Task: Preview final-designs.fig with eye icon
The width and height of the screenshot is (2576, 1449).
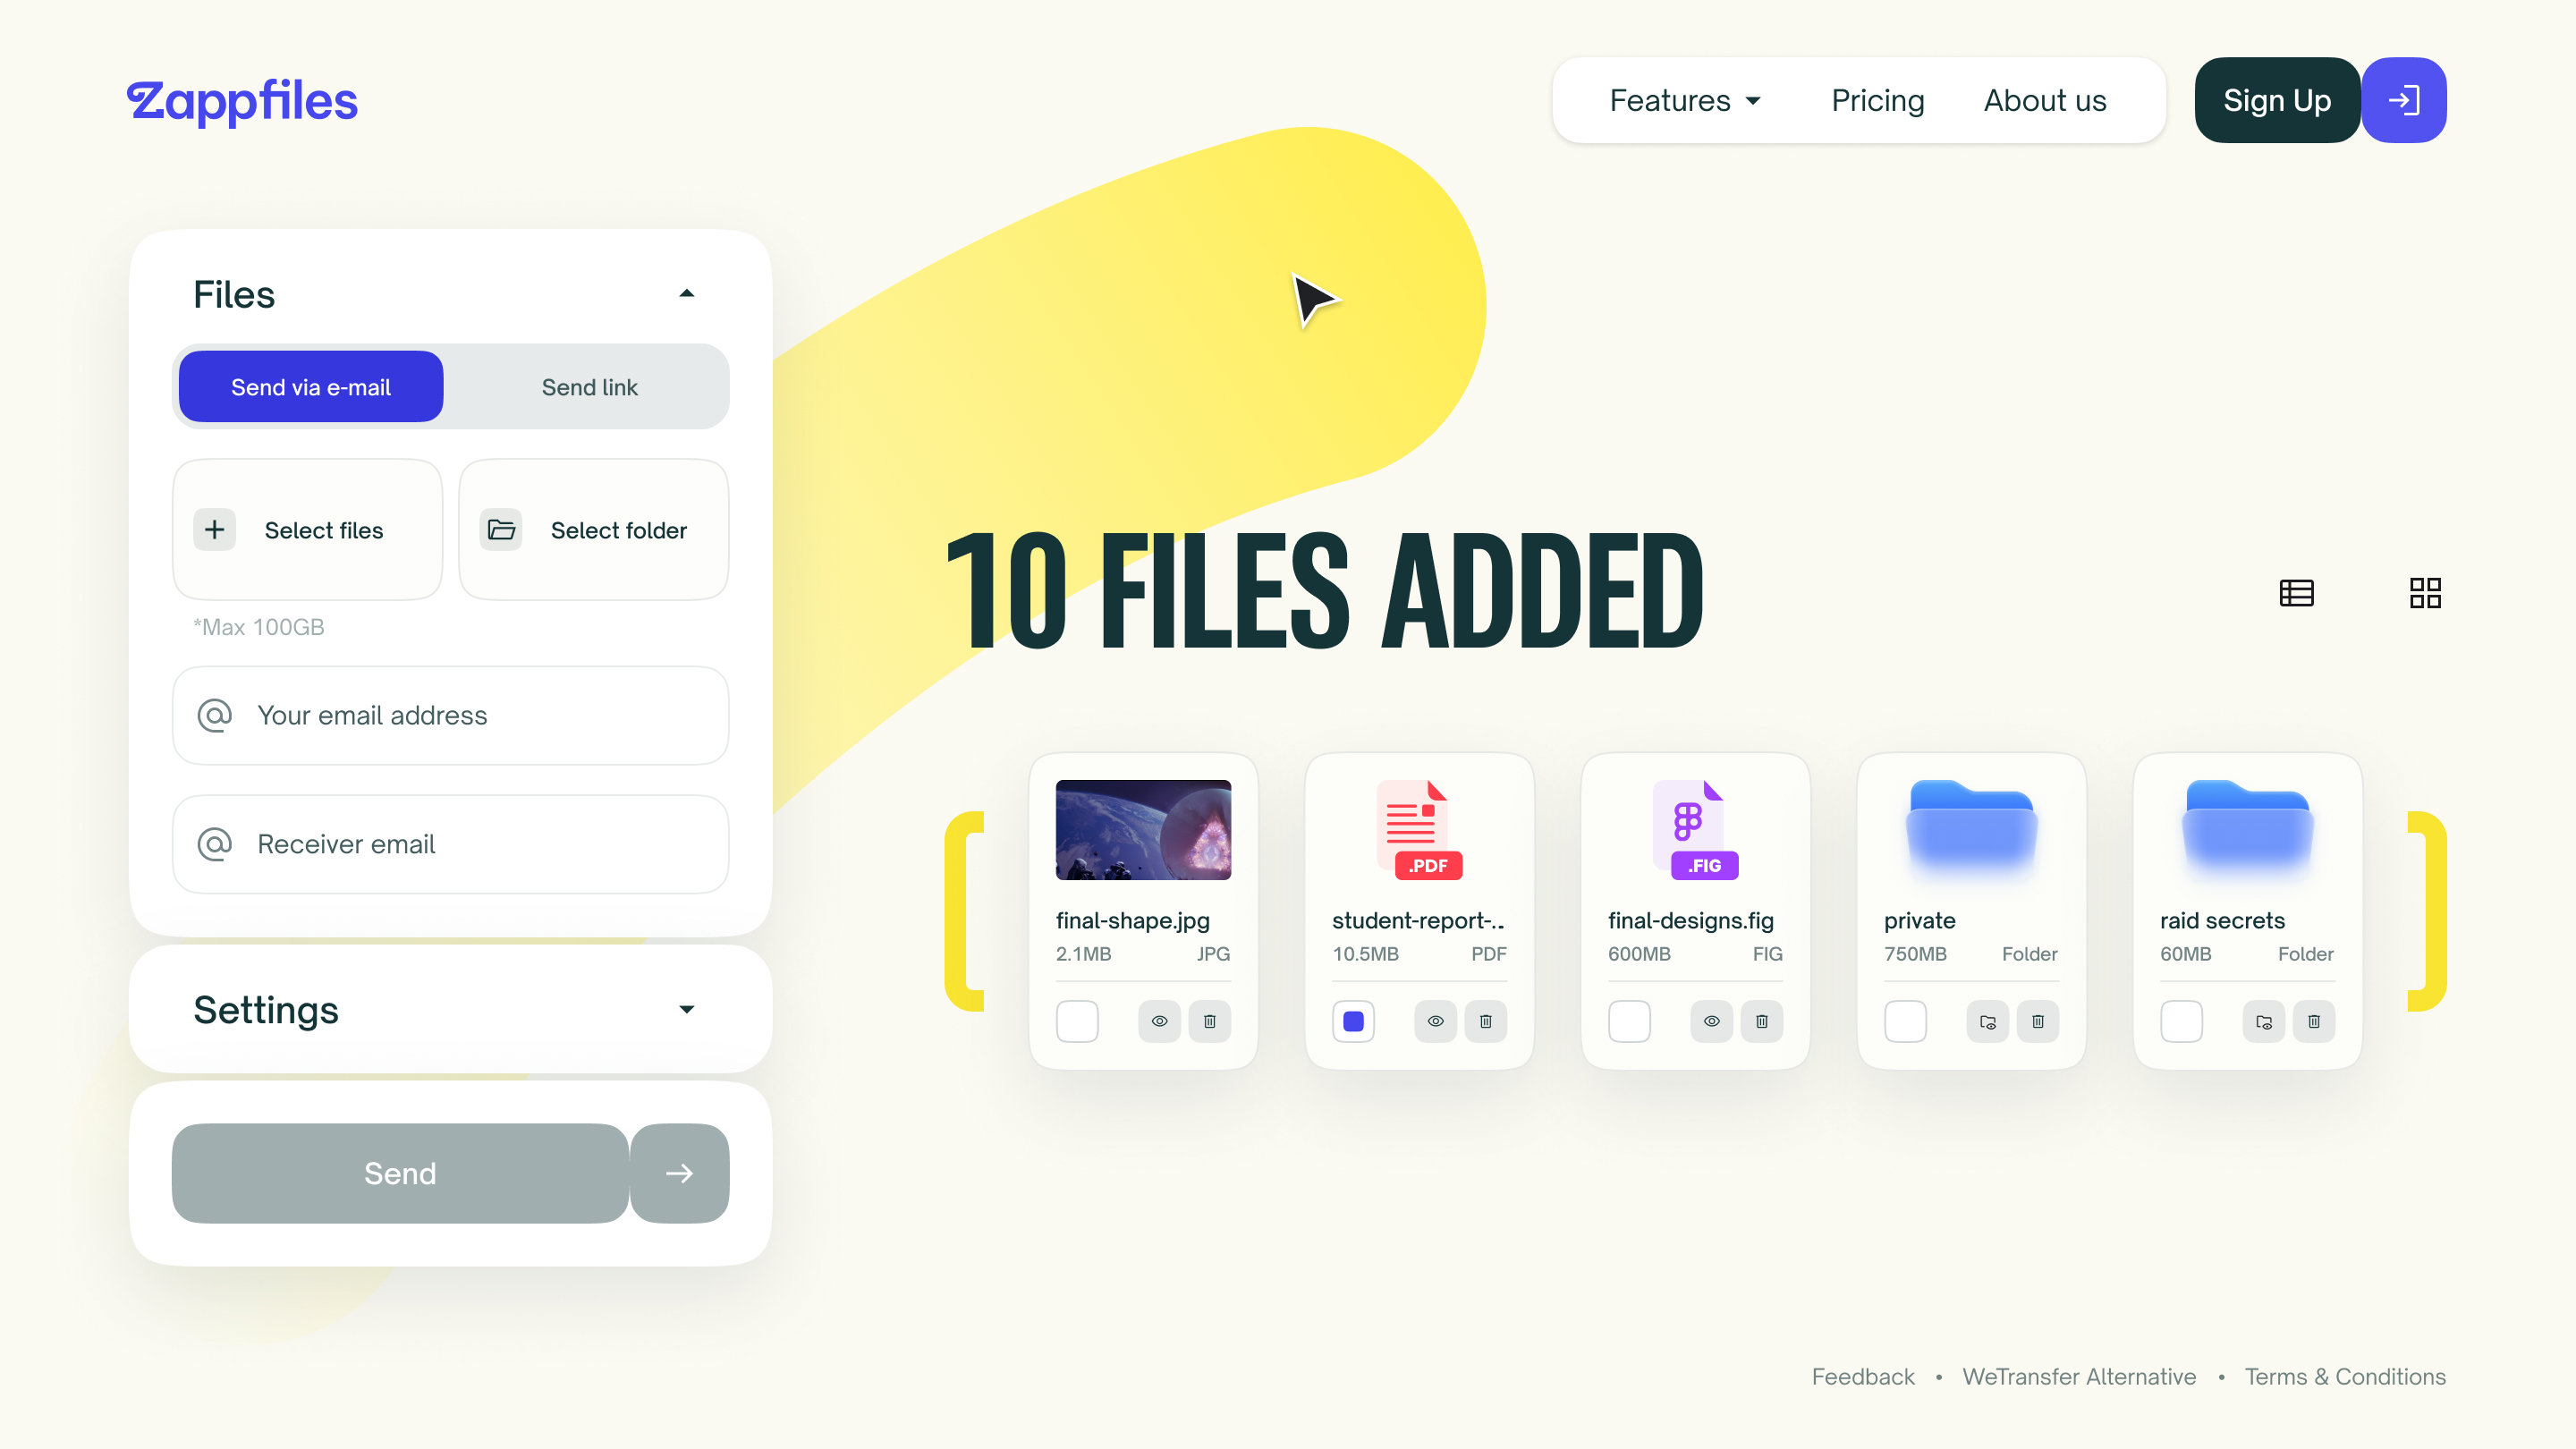Action: point(1711,1021)
